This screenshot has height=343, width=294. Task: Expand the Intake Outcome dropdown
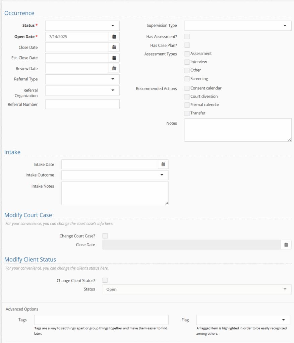(115, 175)
